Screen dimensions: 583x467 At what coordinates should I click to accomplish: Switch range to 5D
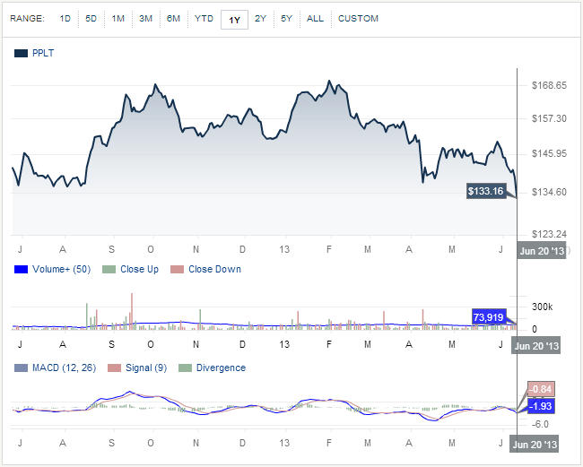click(91, 19)
